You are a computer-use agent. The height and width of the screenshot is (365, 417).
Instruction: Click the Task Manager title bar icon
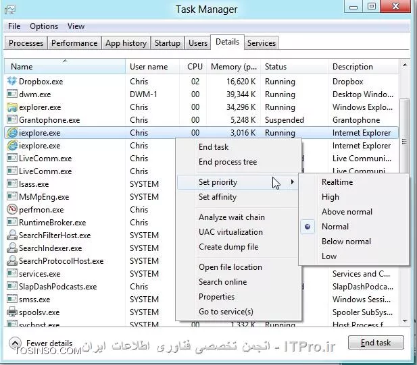[10, 9]
